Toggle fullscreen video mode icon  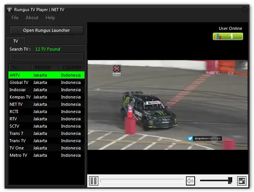point(242,181)
